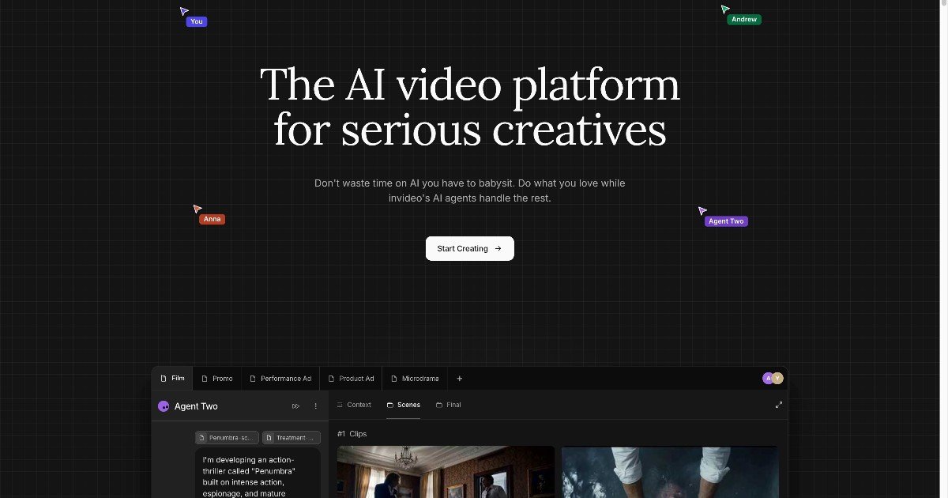Click the Agent Two purple avatar icon
The image size is (948, 498).
pos(164,406)
